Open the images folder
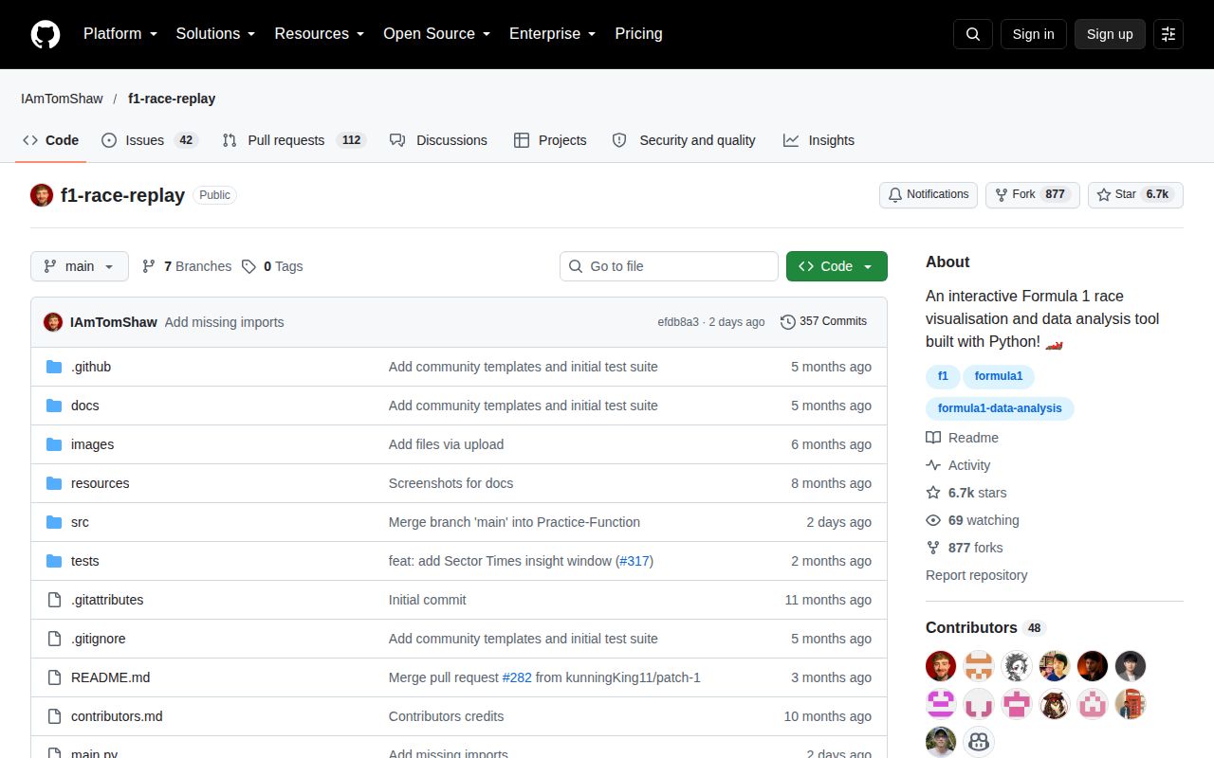This screenshot has height=758, width=1214. point(92,444)
